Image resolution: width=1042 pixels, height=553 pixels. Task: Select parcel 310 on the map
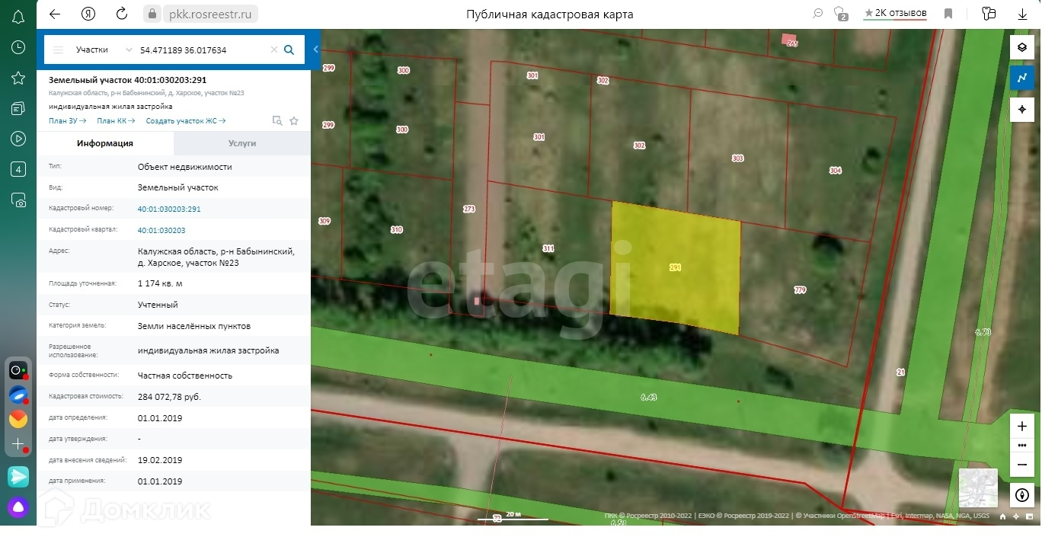click(396, 229)
